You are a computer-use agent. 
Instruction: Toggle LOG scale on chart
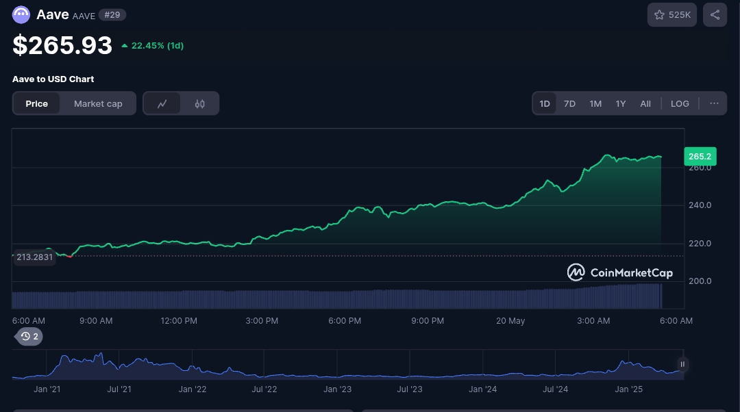[x=680, y=104]
